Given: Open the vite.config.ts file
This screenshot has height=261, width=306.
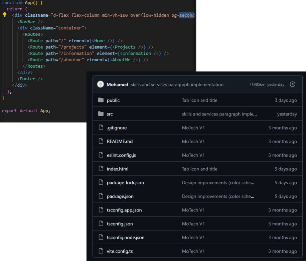Looking at the screenshot, I should tap(120, 251).
